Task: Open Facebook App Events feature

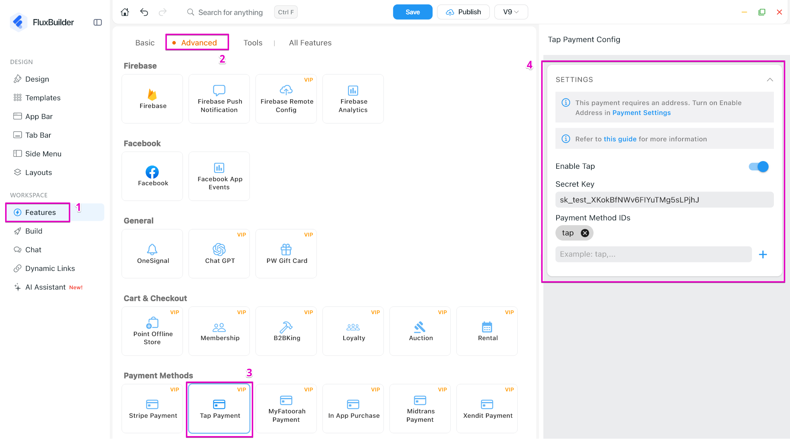Action: point(219,176)
